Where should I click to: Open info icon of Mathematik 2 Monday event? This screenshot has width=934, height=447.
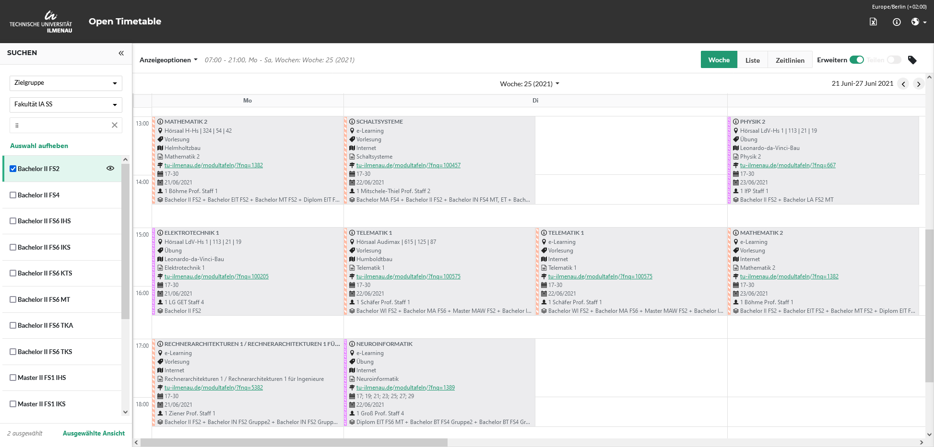160,122
